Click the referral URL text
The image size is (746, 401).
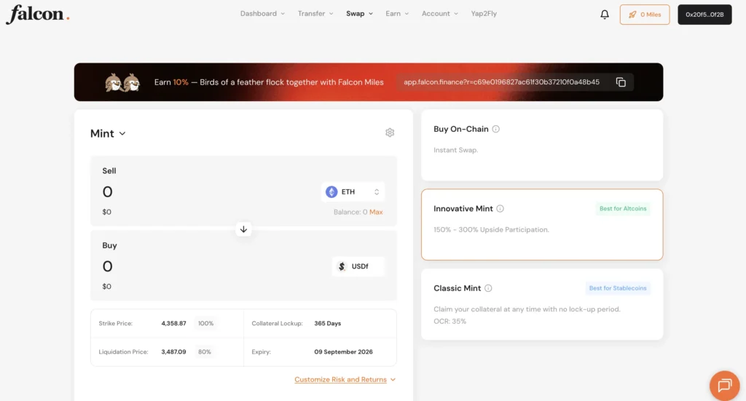[x=501, y=82]
